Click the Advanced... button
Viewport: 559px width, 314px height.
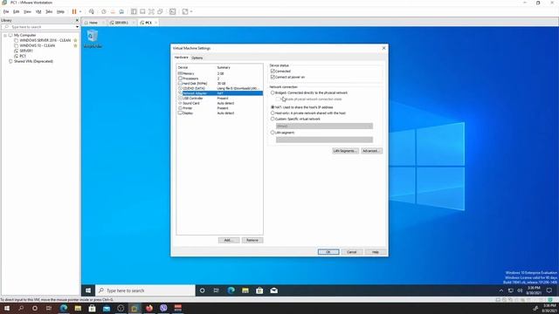(x=371, y=151)
